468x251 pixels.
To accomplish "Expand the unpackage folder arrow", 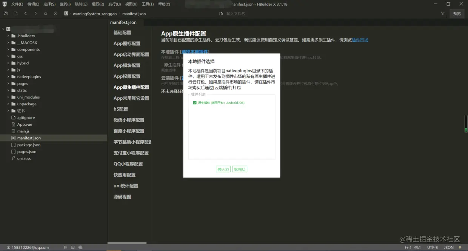I will (8, 104).
